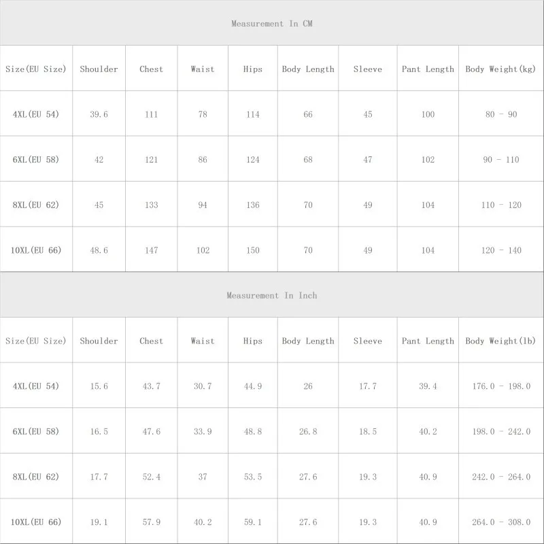This screenshot has width=544, height=544.
Task: Click the 10XL(EU 66) row in Inch table
Action: coord(36,522)
